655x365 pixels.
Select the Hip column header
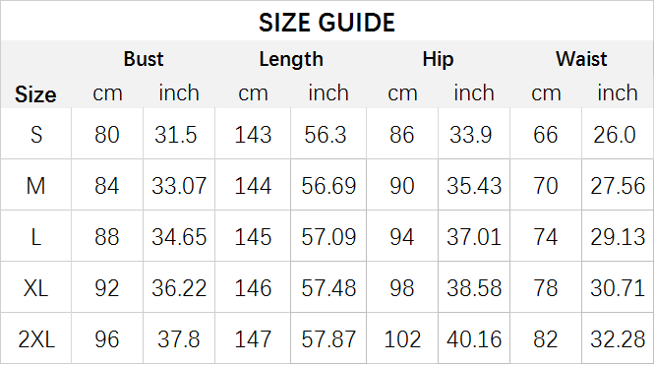point(438,59)
